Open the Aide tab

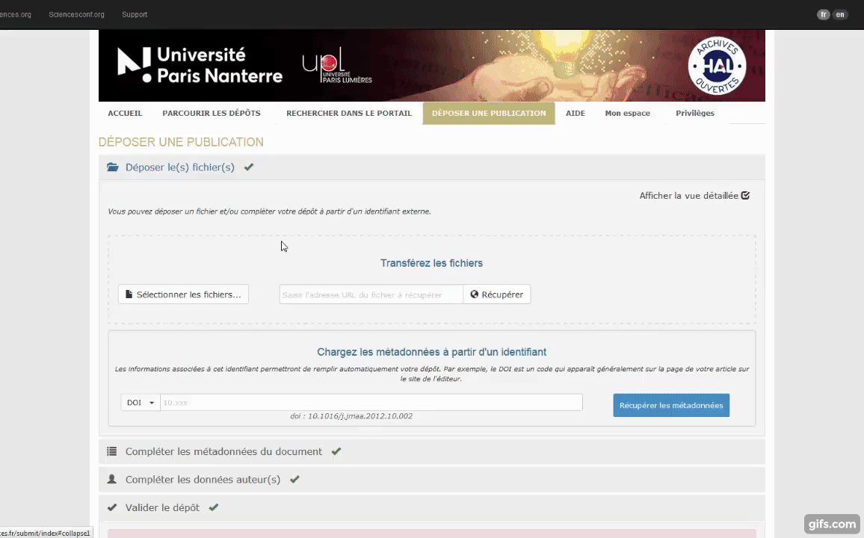[x=576, y=113]
